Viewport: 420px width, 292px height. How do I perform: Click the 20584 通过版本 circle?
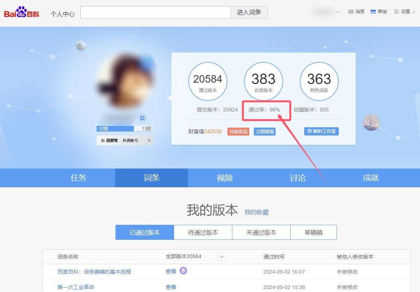[x=208, y=81]
